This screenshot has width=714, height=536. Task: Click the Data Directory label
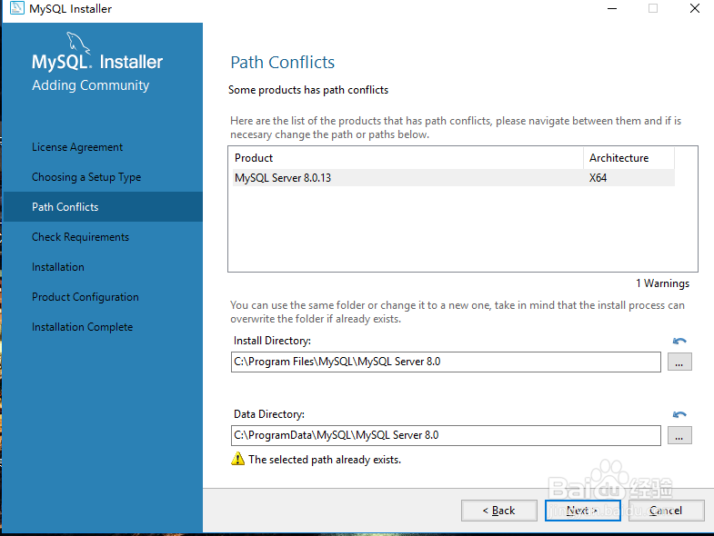click(x=269, y=414)
